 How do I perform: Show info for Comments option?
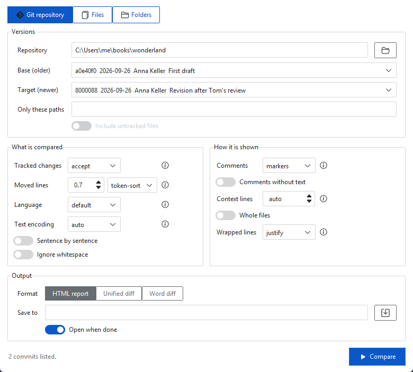pos(324,165)
